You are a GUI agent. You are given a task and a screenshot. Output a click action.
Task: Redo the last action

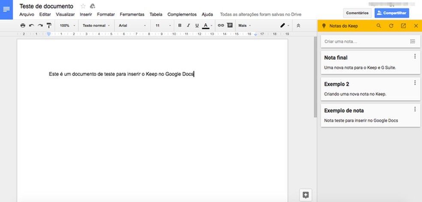pyautogui.click(x=40, y=26)
